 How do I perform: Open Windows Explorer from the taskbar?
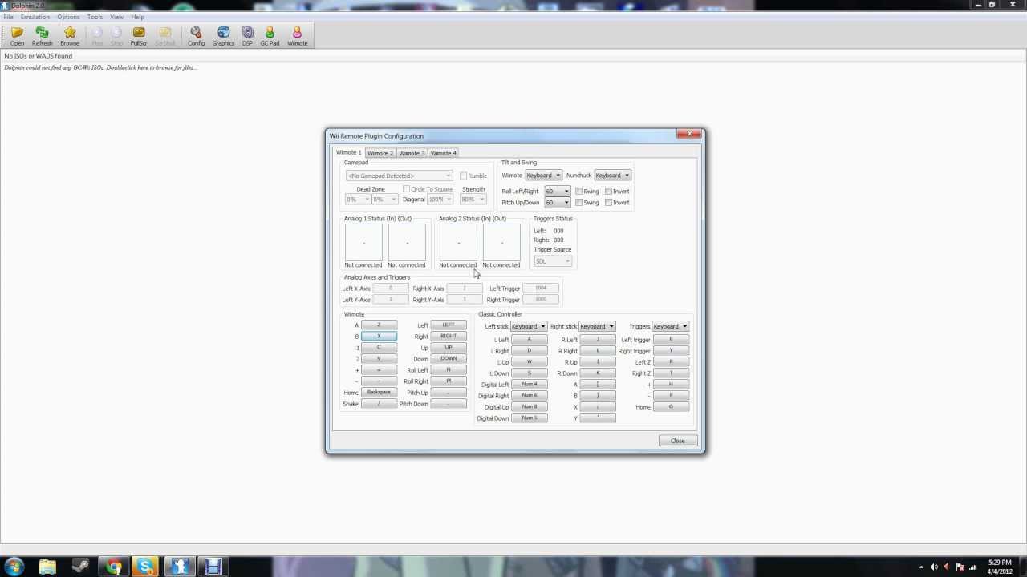(47, 567)
